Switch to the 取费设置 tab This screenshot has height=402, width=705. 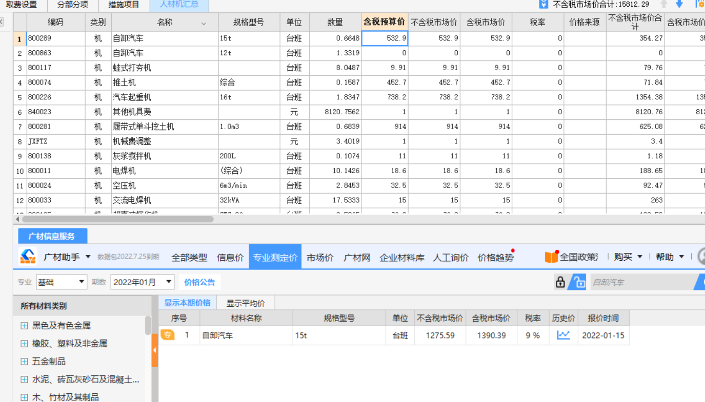(x=22, y=5)
